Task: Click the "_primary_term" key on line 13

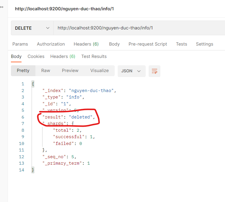Action: pos(62,163)
